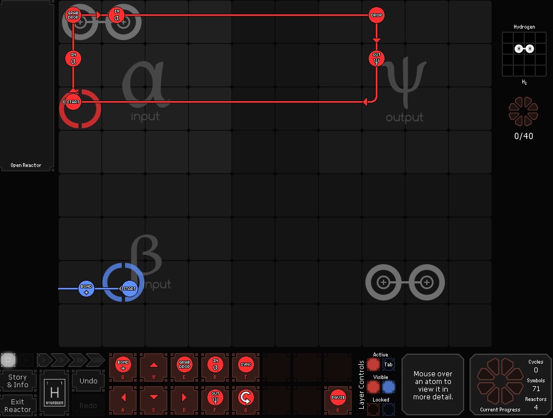553x418 pixels.
Task: Switch active layer with the Tab button
Action: point(388,365)
